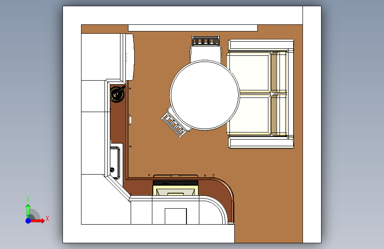Click the red X axis arrow
This screenshot has height=249, width=384.
pyautogui.click(x=38, y=221)
